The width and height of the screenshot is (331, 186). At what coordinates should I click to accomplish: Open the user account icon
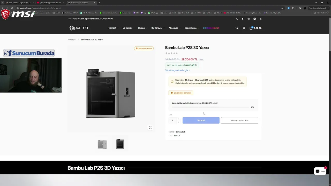(x=244, y=28)
